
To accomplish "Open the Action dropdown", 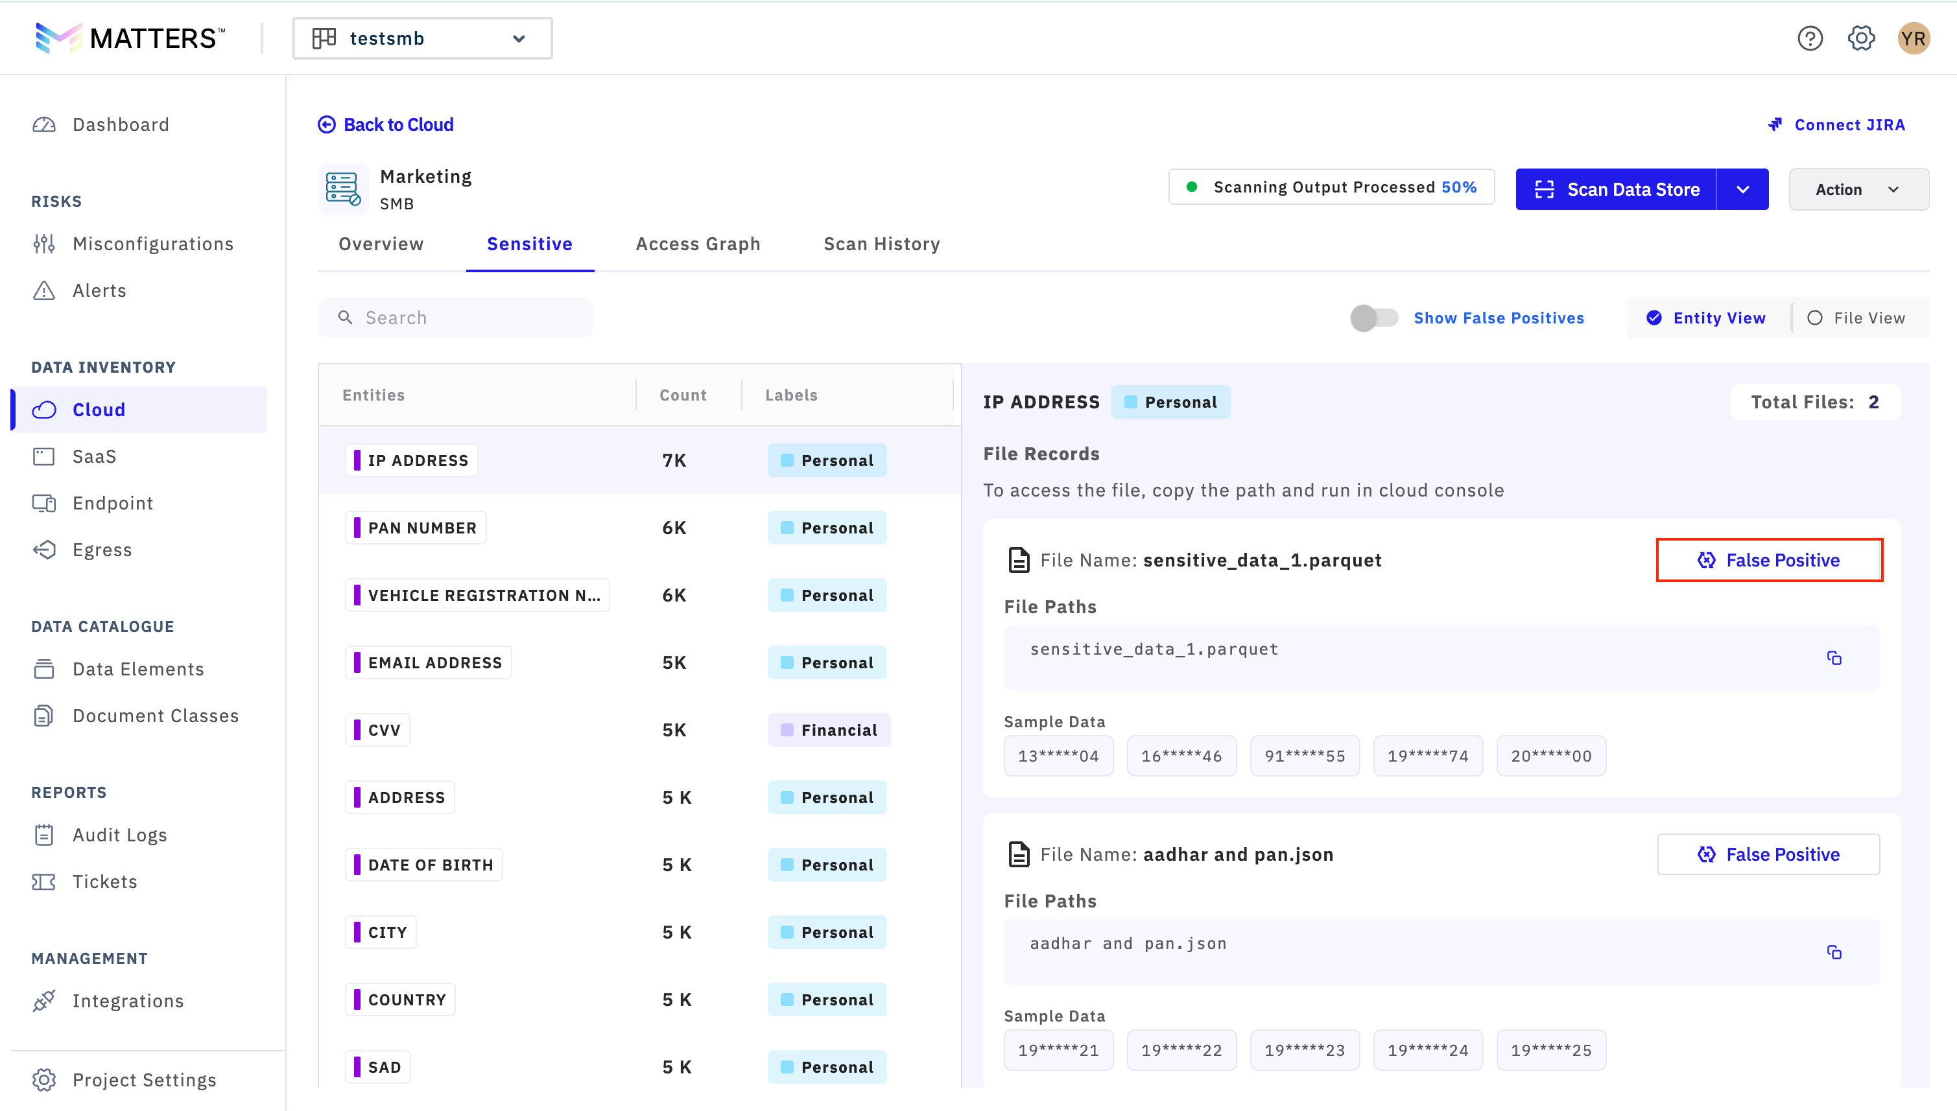I will coord(1858,189).
